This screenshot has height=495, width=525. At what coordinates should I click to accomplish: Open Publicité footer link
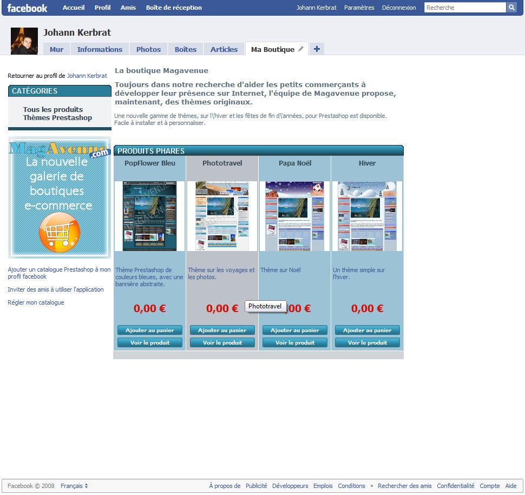256,486
